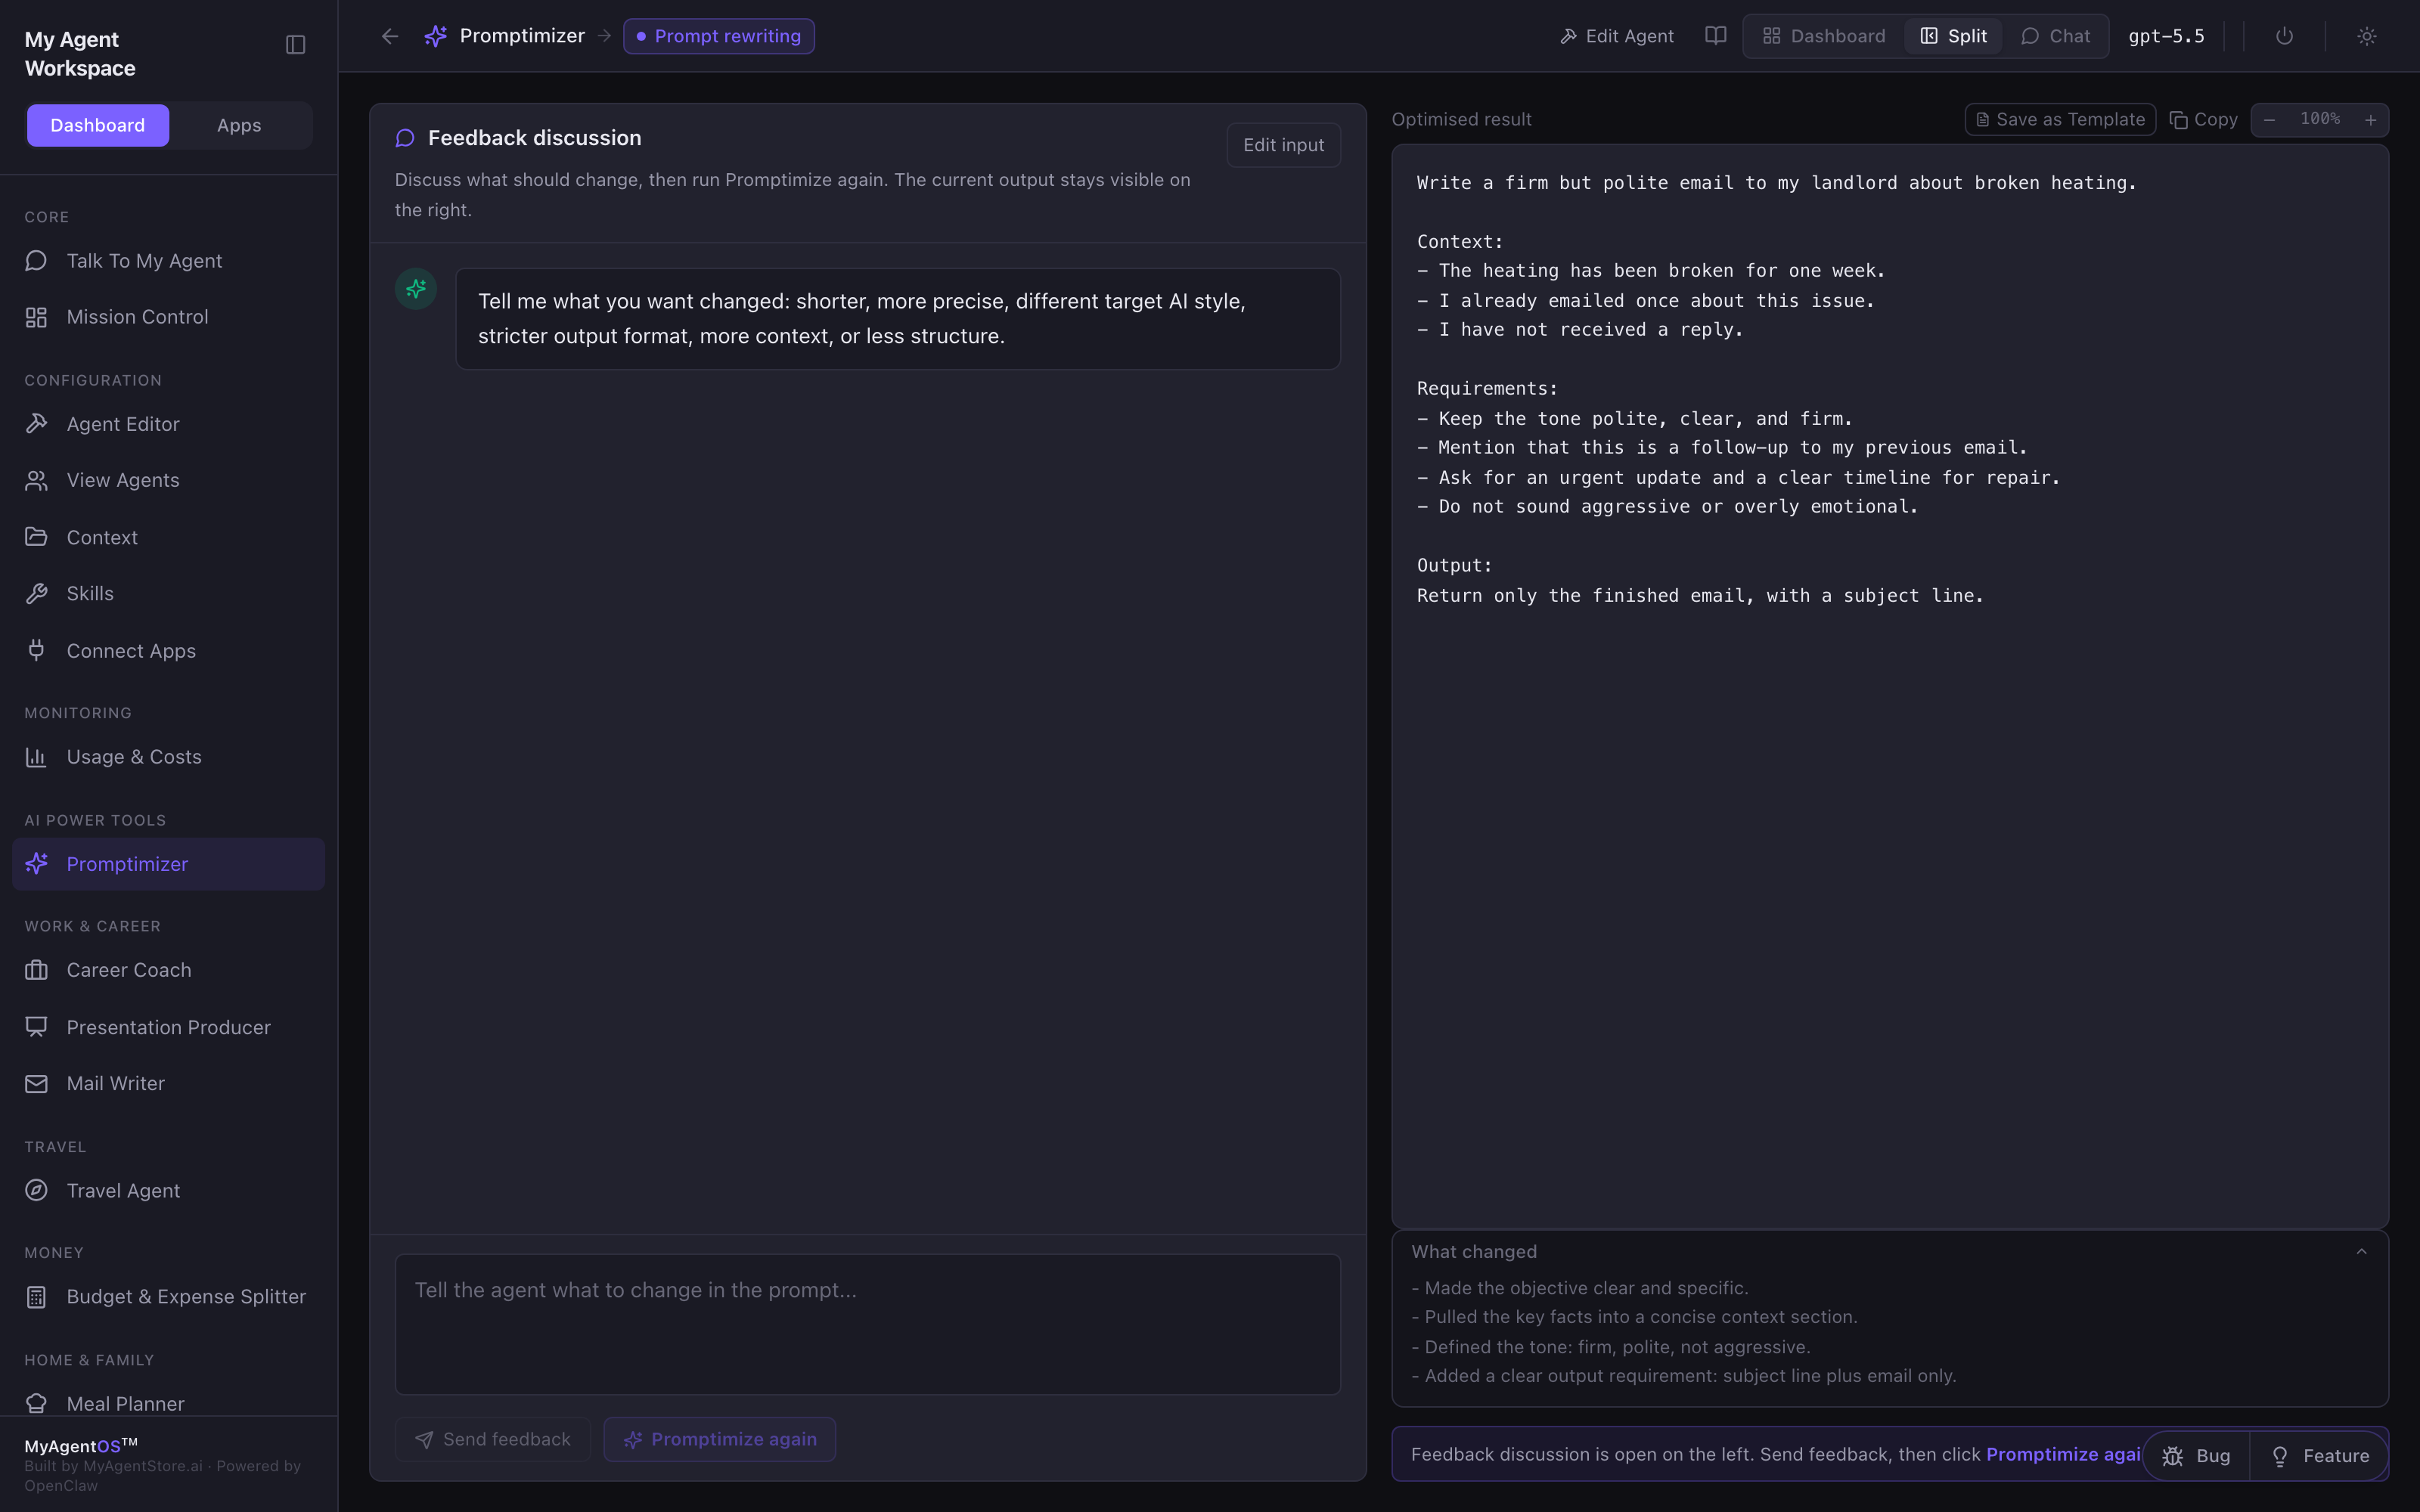Viewport: 2420px width, 1512px height.
Task: Click the Feedback discussion chat bubble icon
Action: (x=405, y=138)
